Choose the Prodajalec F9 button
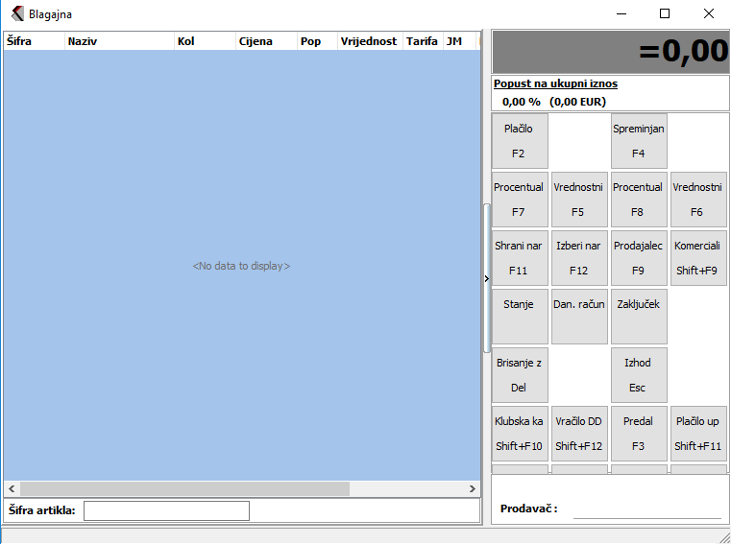The image size is (731, 544). pyautogui.click(x=639, y=258)
